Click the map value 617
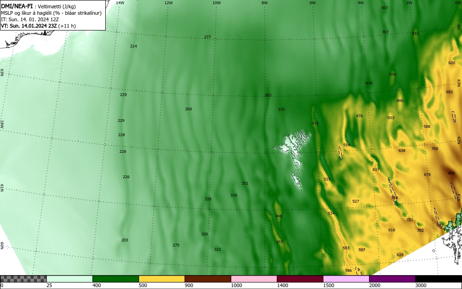Viewport: 462px width, 289px height. (376, 169)
